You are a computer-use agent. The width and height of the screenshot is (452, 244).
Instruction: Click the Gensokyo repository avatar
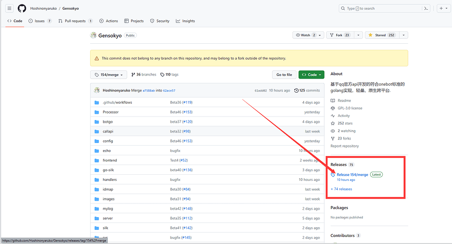tap(93, 35)
